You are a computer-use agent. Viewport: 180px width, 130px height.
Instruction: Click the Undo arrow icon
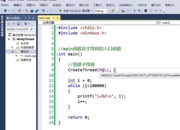pos(43,11)
